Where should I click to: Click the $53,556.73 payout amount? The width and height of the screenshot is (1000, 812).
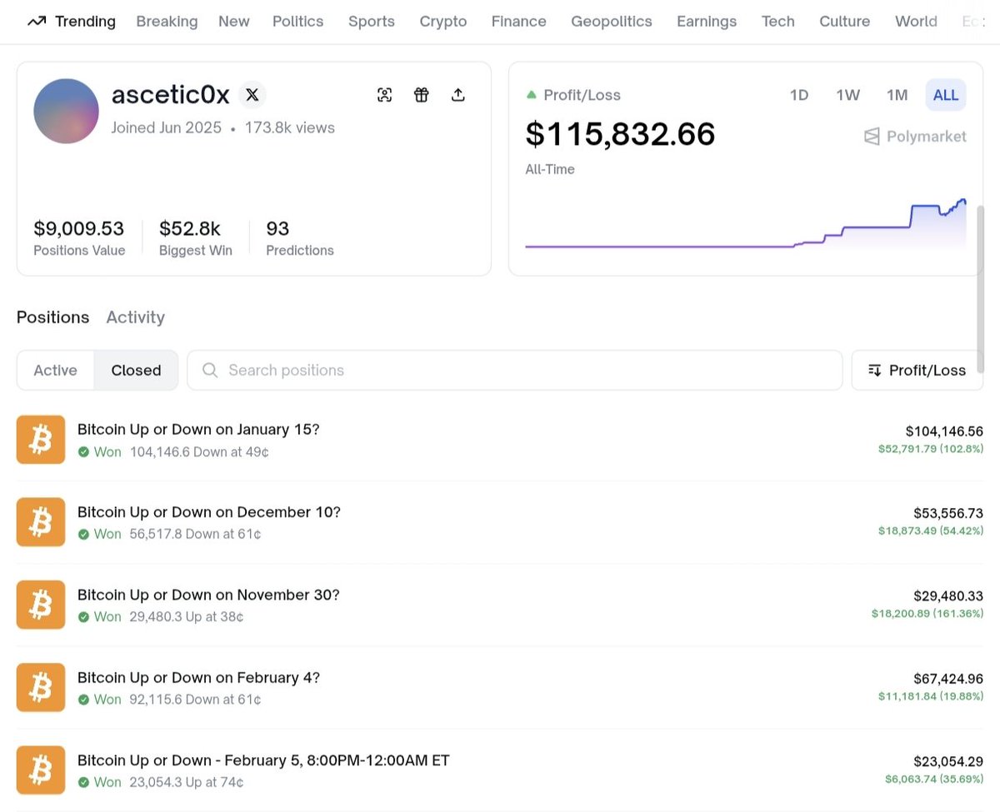click(948, 514)
